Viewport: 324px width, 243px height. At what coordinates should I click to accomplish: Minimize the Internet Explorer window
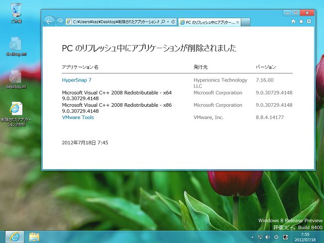(x=288, y=13)
